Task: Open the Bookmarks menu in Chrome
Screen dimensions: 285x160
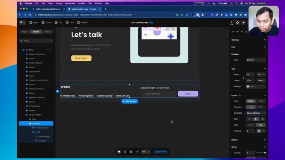Action: pos(70,4)
